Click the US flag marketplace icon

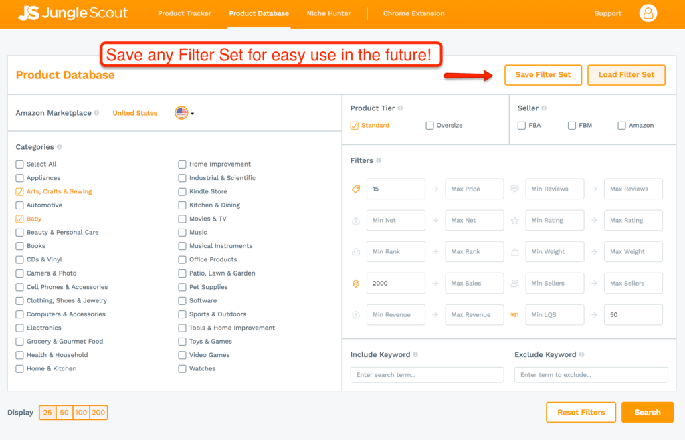(181, 113)
